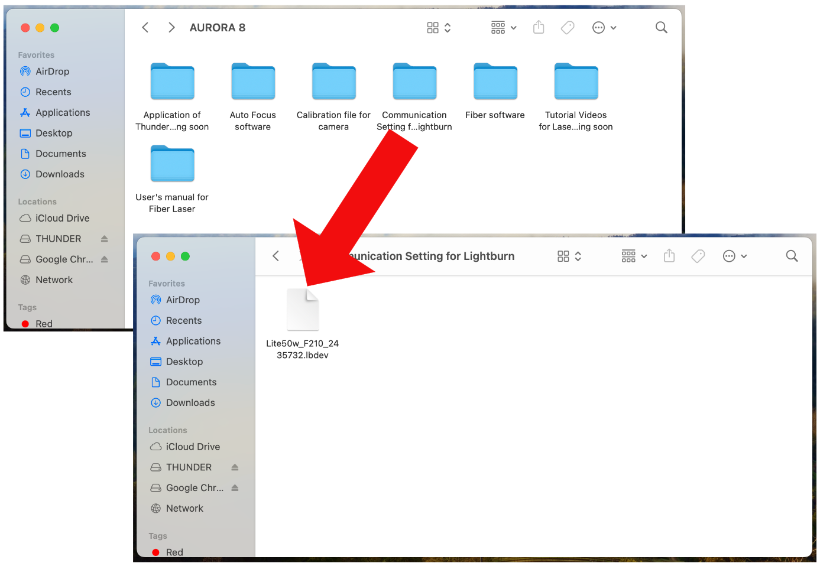Eject Google Chrome volume in AURORA 8 sidebar

point(105,259)
